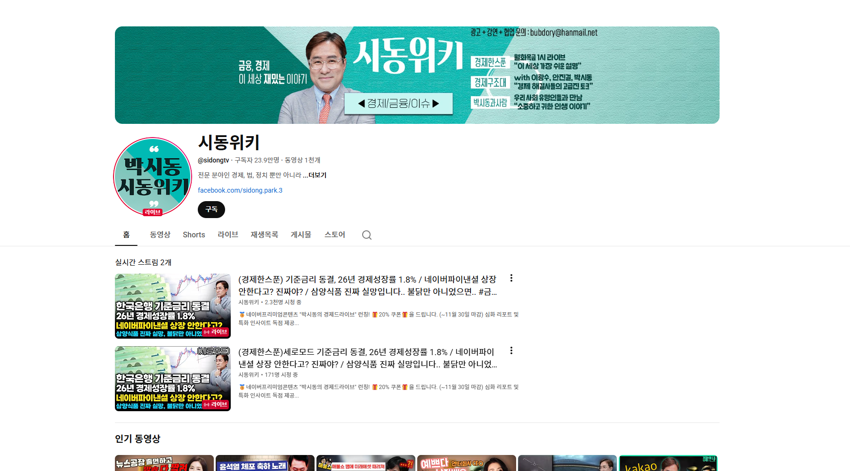Open the 세로모드 live stream thumbnail

pos(173,379)
